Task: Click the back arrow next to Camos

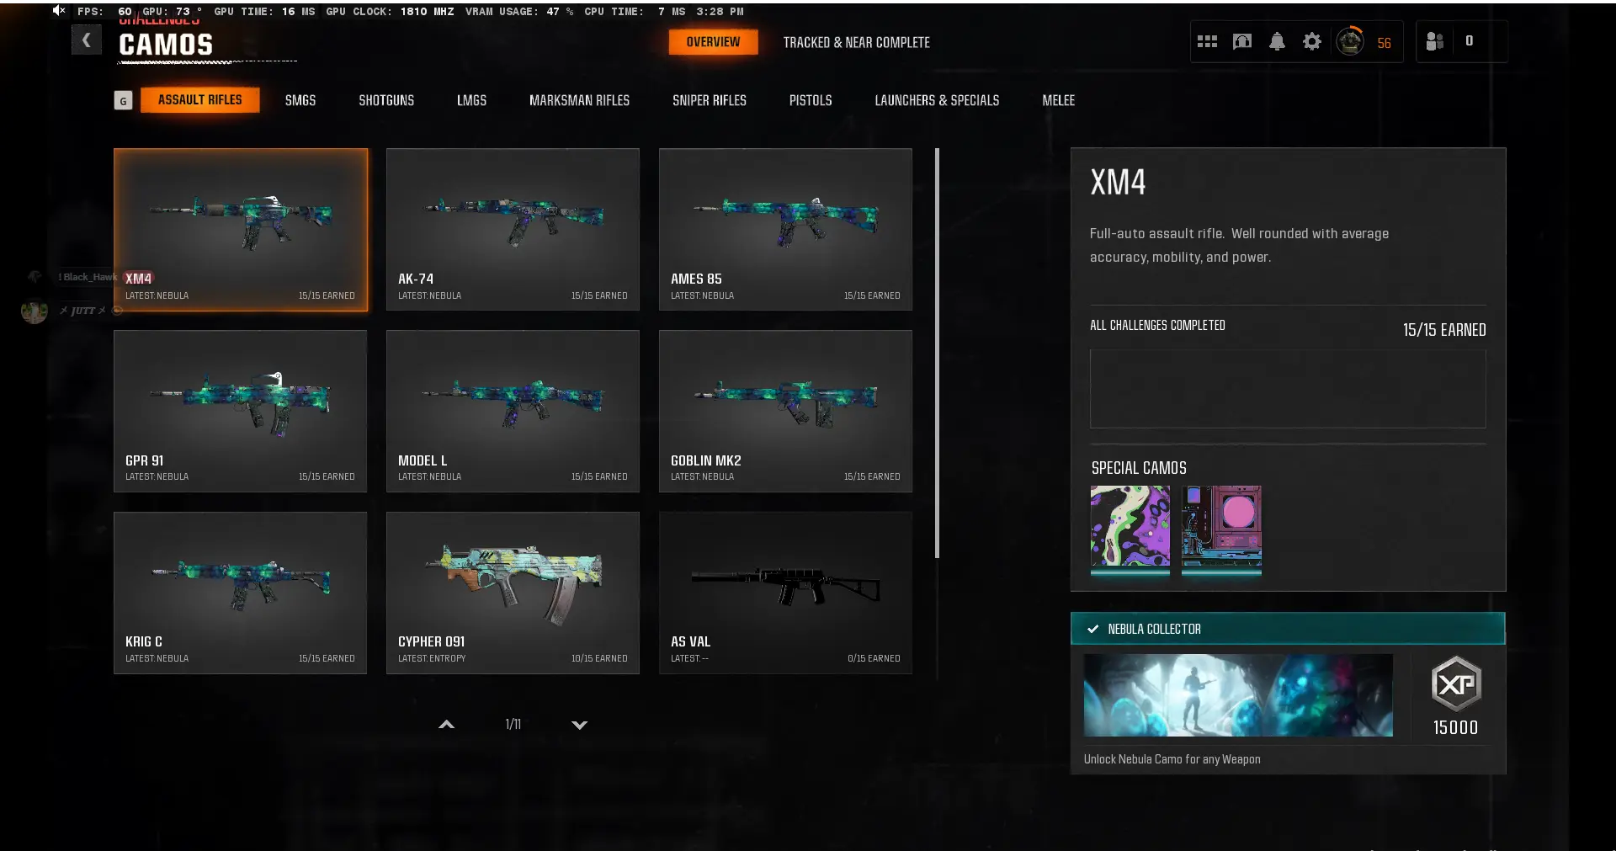Action: [x=86, y=40]
